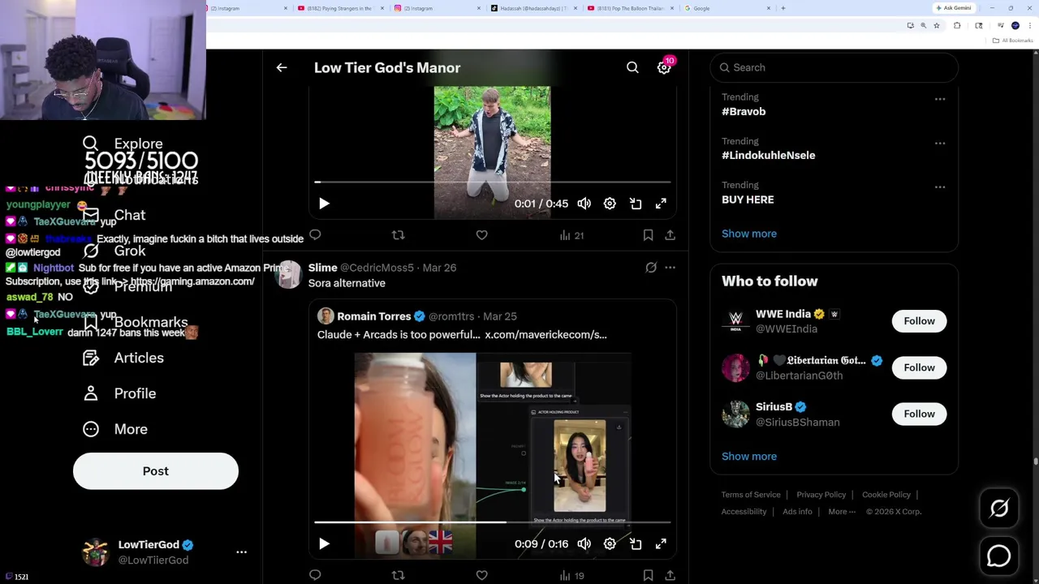Reply to Slime's post
1039x584 pixels.
point(315,576)
